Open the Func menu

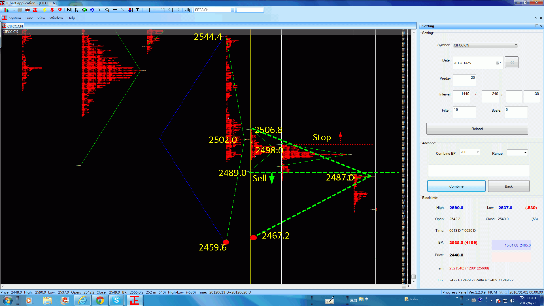(29, 18)
